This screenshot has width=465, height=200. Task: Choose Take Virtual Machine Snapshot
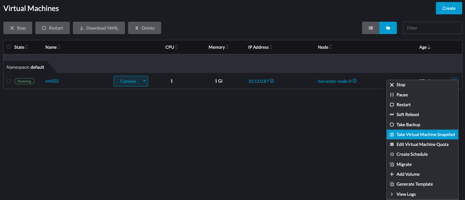click(x=425, y=135)
